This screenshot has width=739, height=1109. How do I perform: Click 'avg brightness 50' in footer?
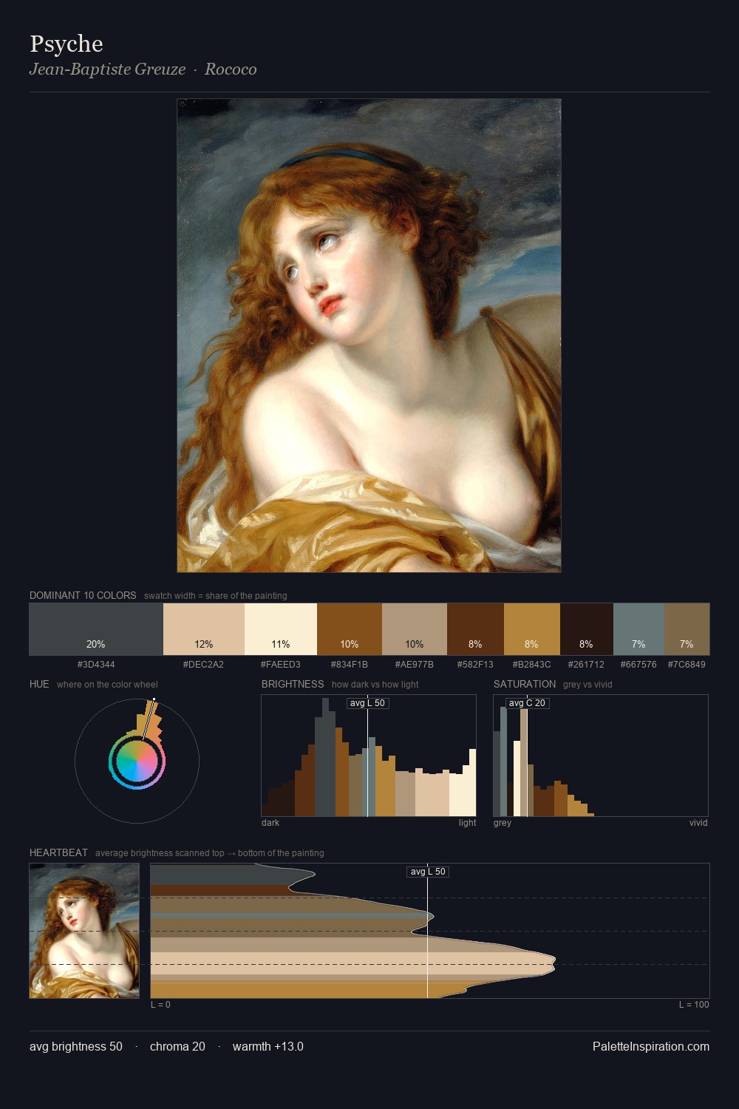coord(76,1046)
